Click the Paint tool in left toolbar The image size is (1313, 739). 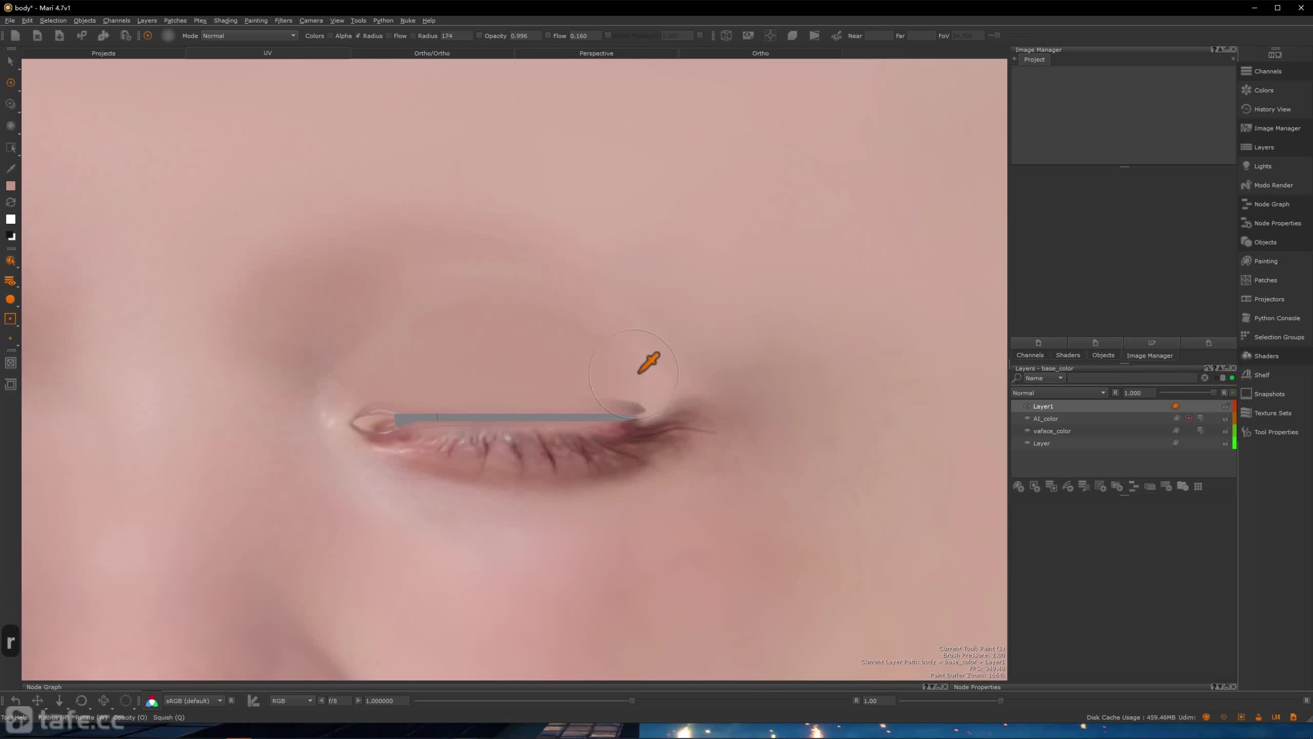[10, 83]
